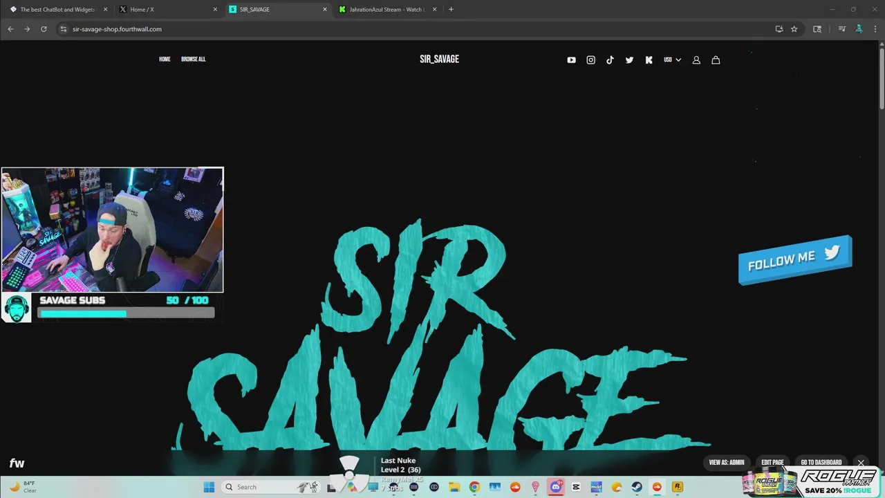Open the weather widget showing 84°F
The height and width of the screenshot is (498, 885).
[x=24, y=487]
